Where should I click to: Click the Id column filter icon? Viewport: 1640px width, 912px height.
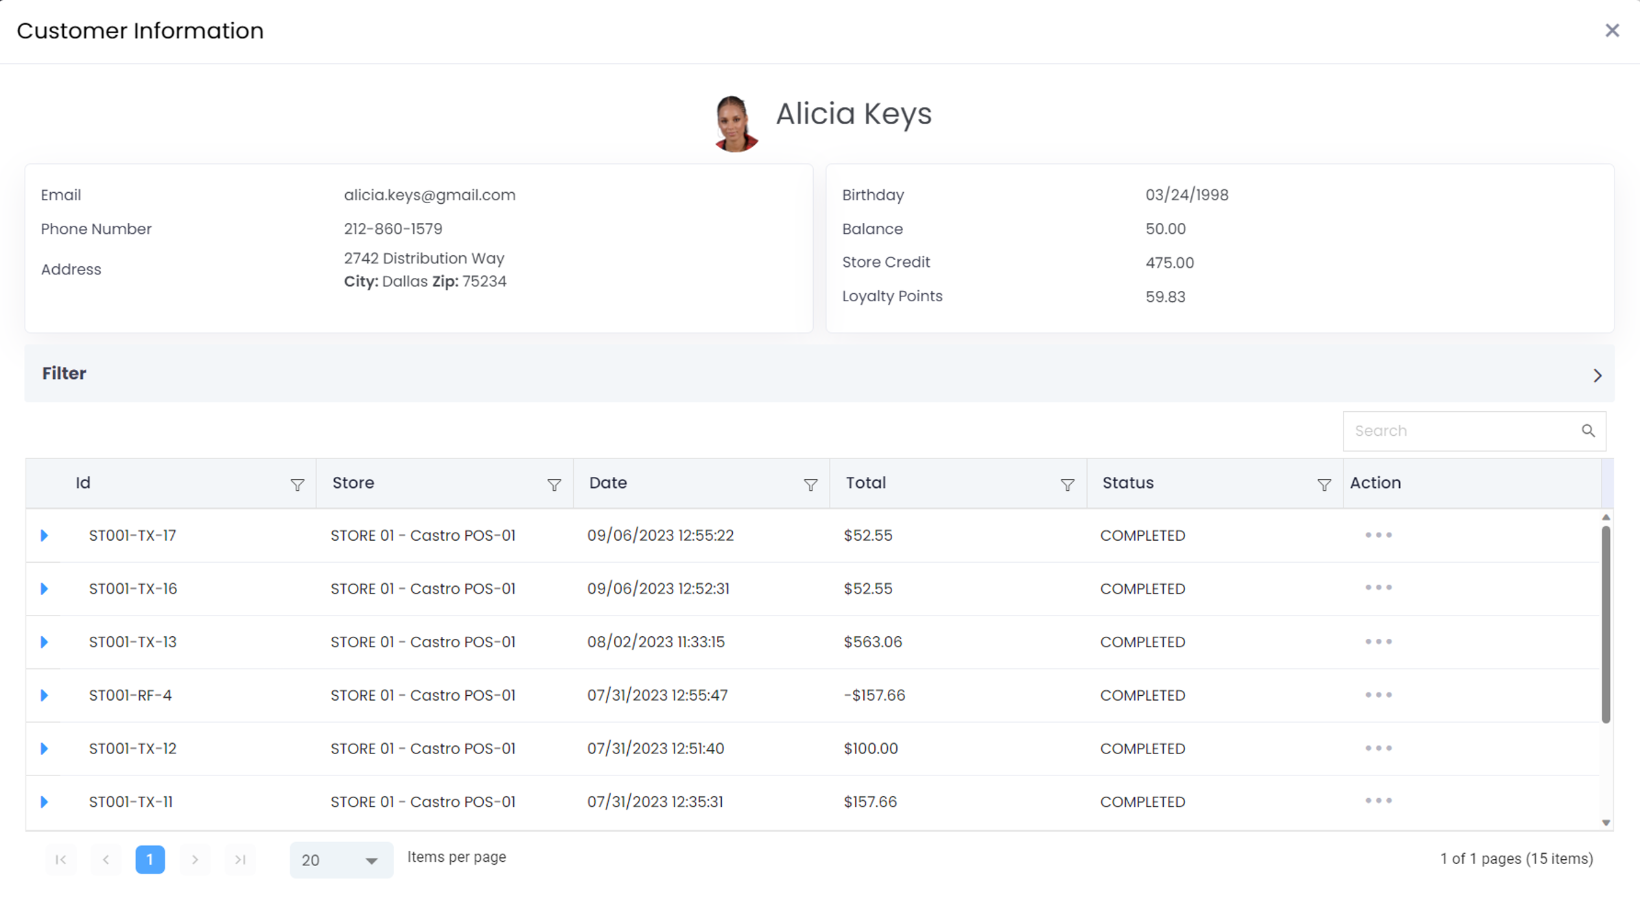(297, 485)
